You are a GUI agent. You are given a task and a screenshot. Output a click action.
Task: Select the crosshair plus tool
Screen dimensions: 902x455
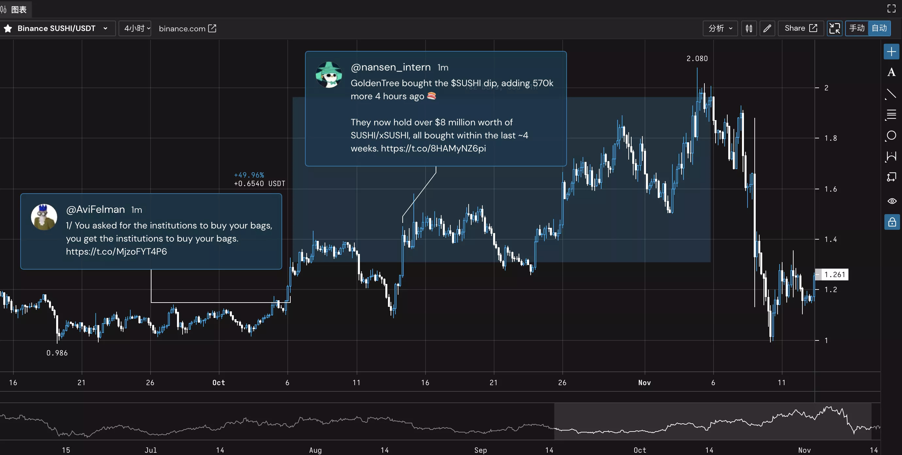click(x=891, y=52)
